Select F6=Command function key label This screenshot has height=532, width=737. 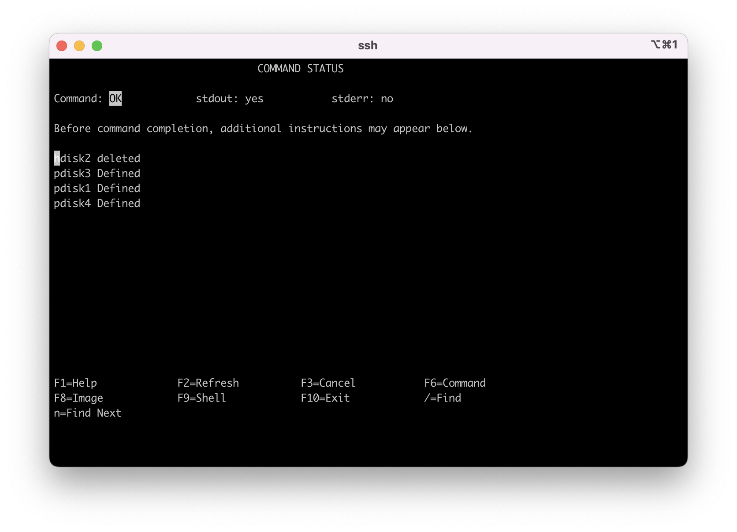(x=455, y=383)
